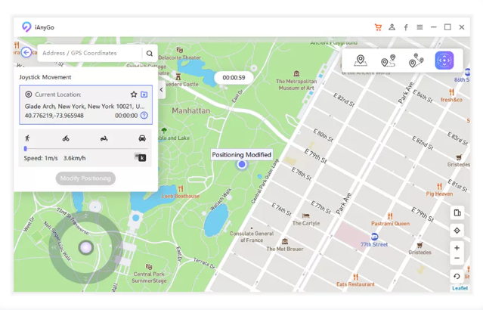Click the Address / GPS Coordinates search field
Screen dimensions: 483x310
tap(89, 53)
